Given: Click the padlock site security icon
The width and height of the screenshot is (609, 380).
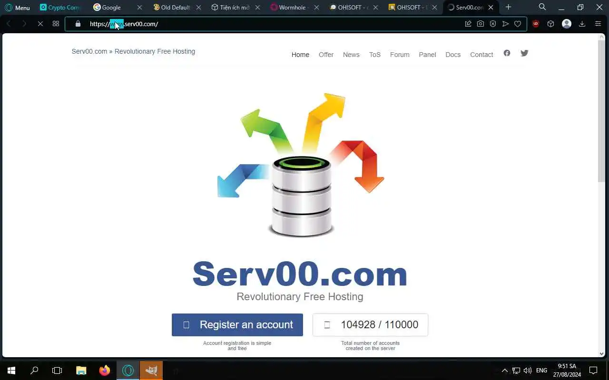Looking at the screenshot, I should (78, 24).
